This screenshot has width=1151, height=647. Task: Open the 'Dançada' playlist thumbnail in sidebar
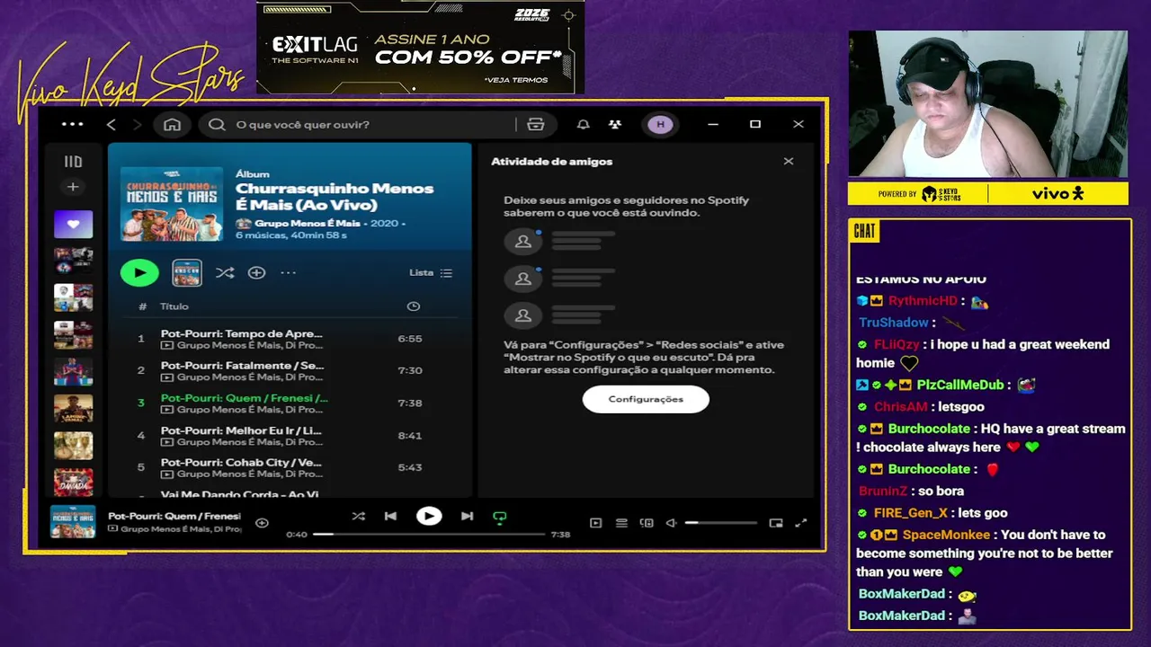coord(73,482)
